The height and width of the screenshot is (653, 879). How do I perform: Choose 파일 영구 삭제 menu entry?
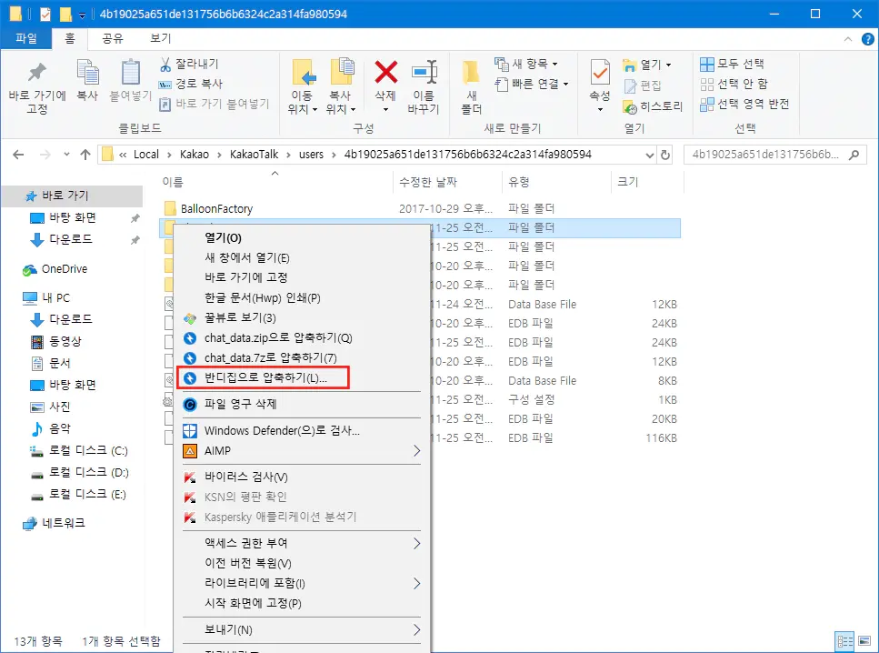click(302, 404)
